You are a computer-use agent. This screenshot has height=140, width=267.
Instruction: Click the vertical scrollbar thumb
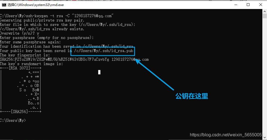click(x=265, y=16)
